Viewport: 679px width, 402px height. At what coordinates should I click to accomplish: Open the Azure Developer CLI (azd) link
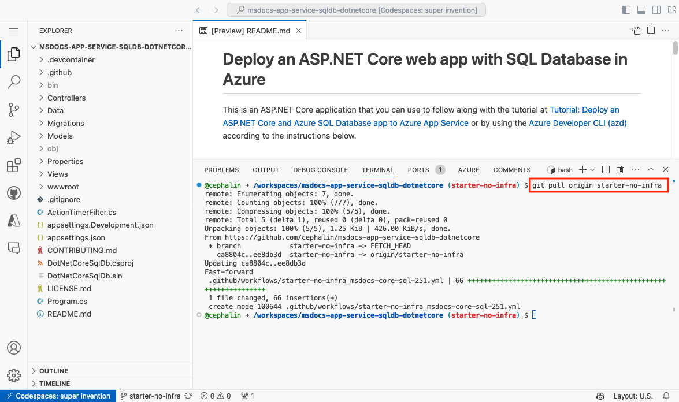click(x=577, y=122)
